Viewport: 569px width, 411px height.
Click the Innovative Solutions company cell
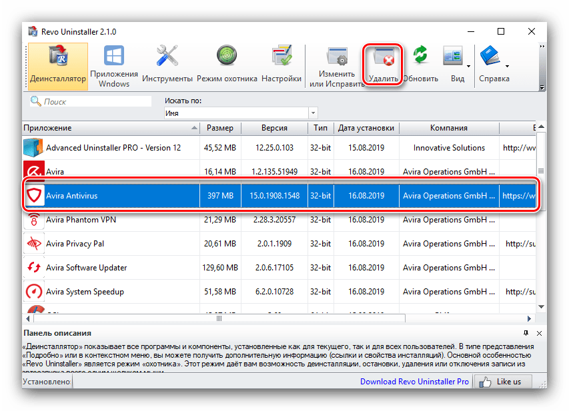click(x=449, y=147)
